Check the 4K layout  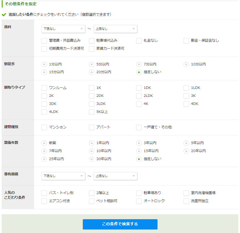[139, 104]
